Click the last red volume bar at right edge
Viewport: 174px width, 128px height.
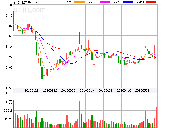click(x=156, y=118)
